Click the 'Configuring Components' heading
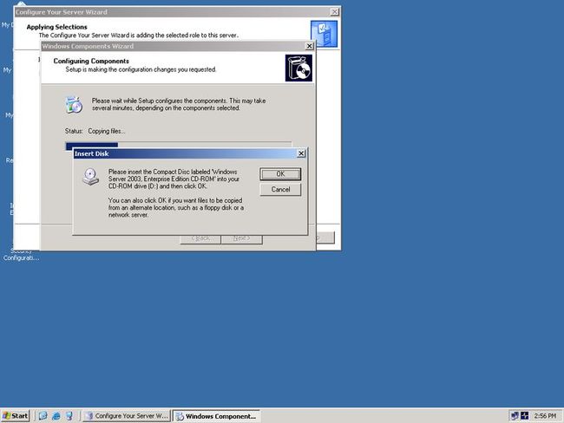564x423 pixels. pos(91,61)
